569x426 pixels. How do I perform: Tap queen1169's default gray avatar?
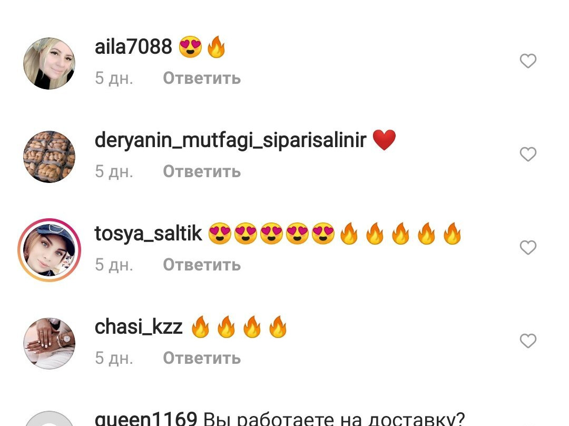(50, 419)
